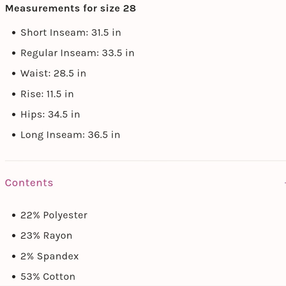This screenshot has height=286, width=286.
Task: Click the bullet beside Waist measurement
Action: (14, 74)
